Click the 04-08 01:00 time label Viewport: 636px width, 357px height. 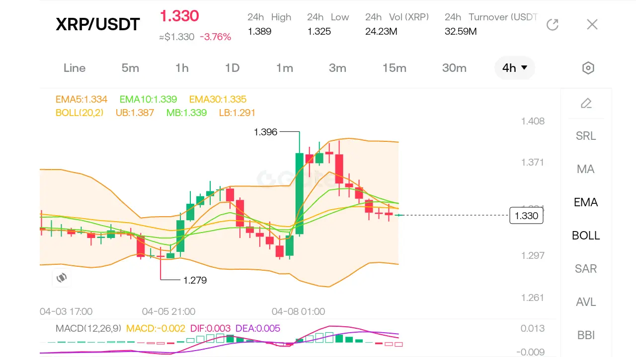pyautogui.click(x=298, y=311)
